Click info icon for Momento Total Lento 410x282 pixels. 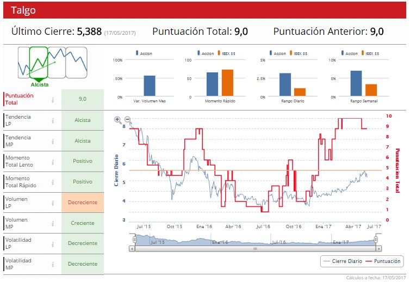(x=53, y=162)
